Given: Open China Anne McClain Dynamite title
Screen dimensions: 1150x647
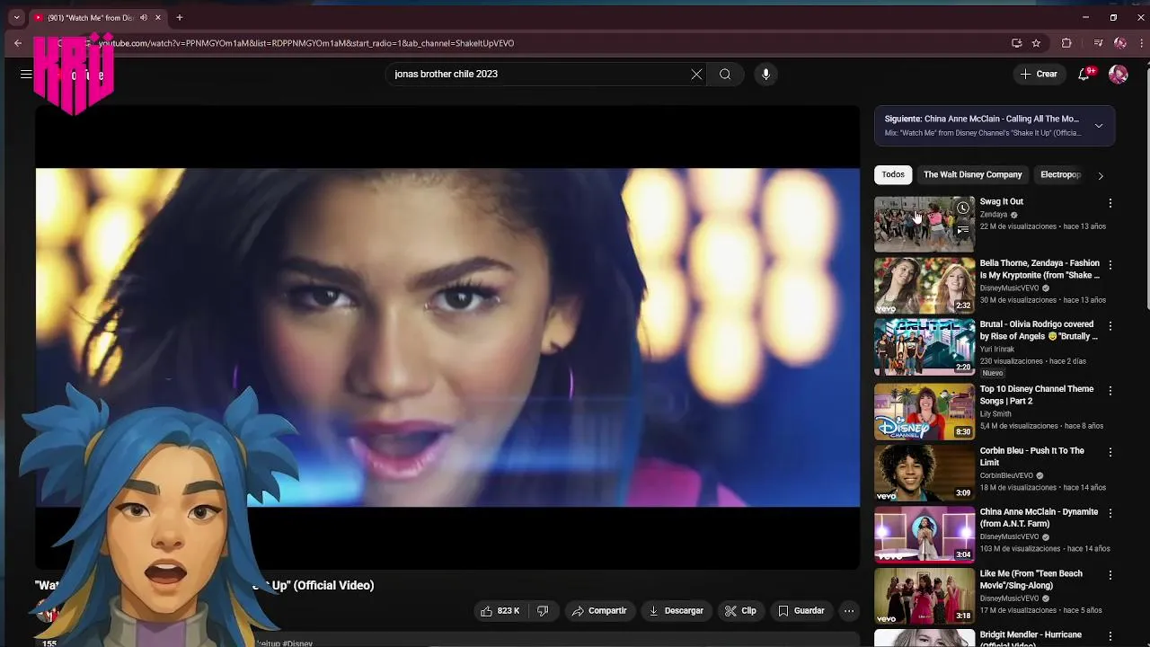Looking at the screenshot, I should point(1039,518).
